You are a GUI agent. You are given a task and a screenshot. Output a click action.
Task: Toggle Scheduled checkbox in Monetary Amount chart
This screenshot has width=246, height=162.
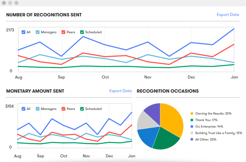click(82, 109)
